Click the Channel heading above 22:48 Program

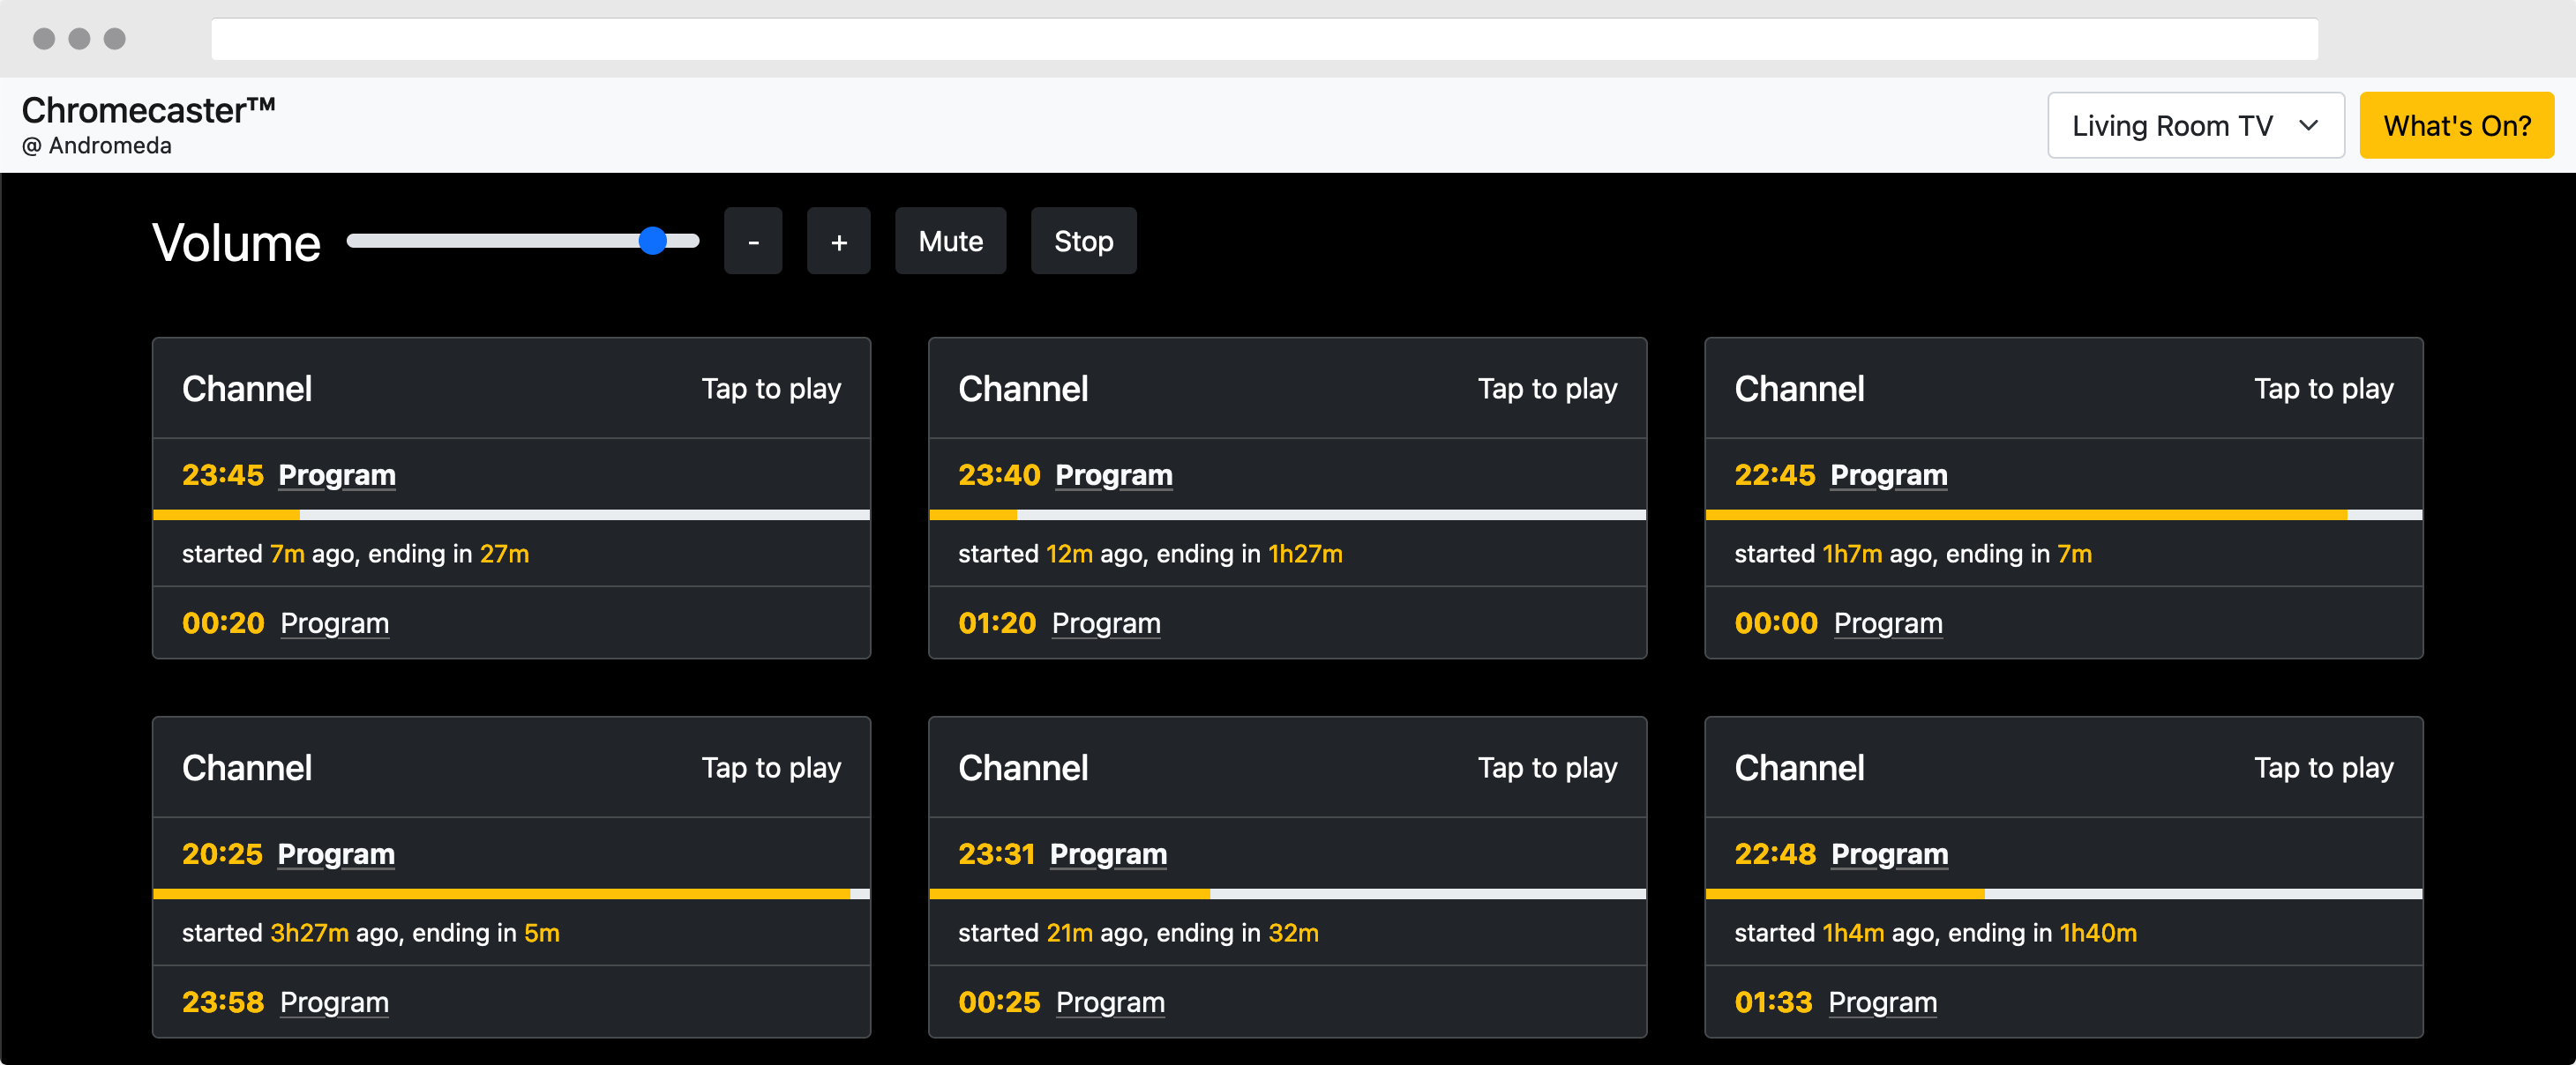[x=1799, y=767]
